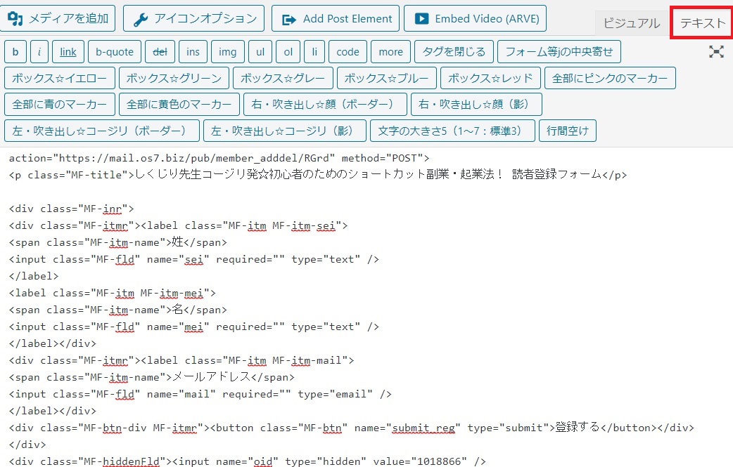
Task: Apply 全部に青のマーカー
Action: click(x=60, y=104)
